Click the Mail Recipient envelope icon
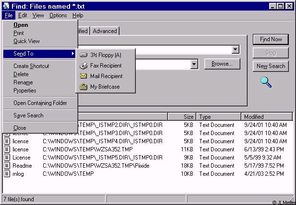The image size is (296, 205). pyautogui.click(x=83, y=76)
